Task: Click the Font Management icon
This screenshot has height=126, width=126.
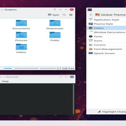Action: pyautogui.click(x=91, y=49)
